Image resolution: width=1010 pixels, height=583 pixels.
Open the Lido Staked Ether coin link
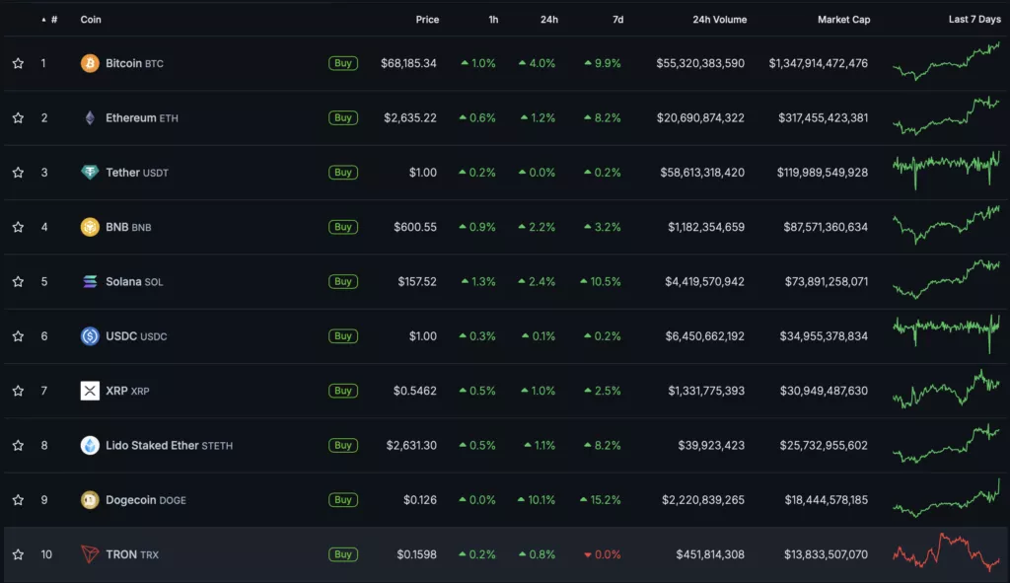pos(152,446)
